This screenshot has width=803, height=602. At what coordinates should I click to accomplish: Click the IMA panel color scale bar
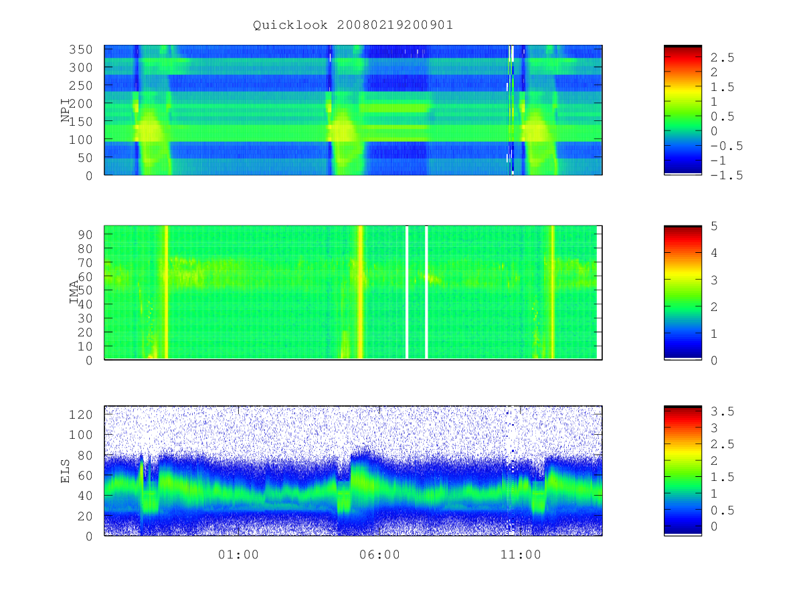[x=683, y=292]
